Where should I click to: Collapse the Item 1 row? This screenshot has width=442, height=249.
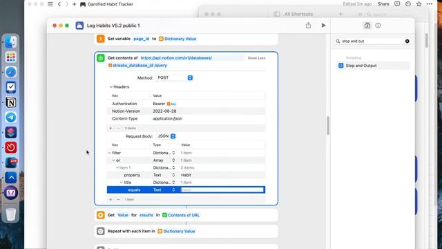[x=117, y=167]
